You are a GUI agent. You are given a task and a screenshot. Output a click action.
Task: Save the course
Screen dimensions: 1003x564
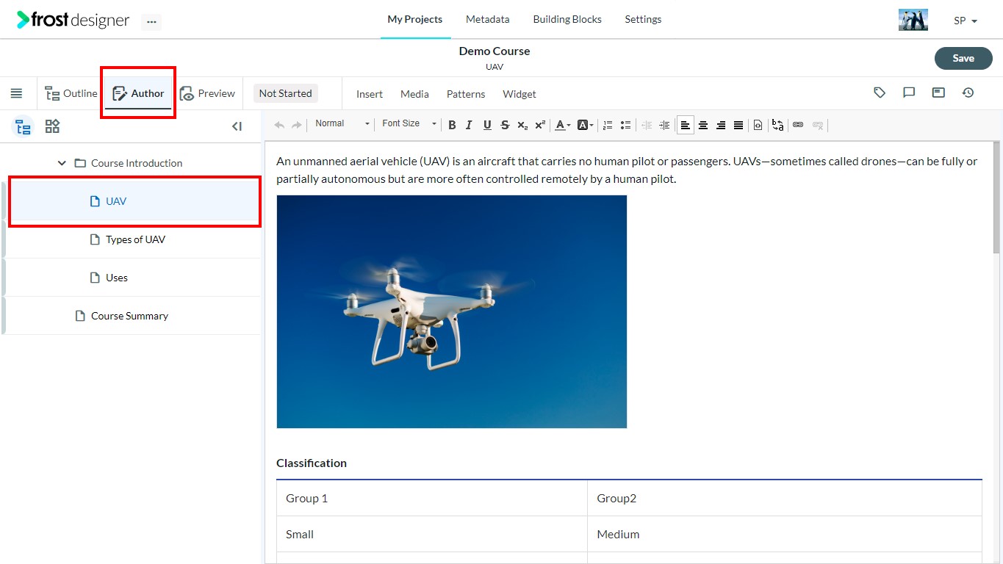[963, 58]
